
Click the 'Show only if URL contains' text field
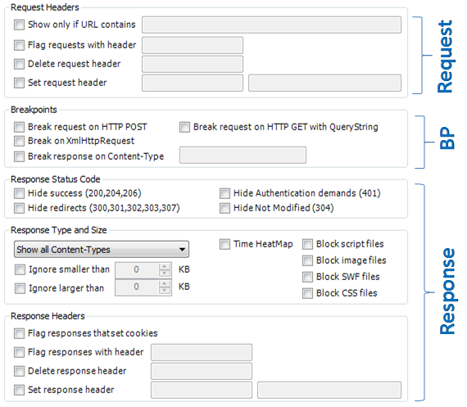pyautogui.click(x=271, y=25)
